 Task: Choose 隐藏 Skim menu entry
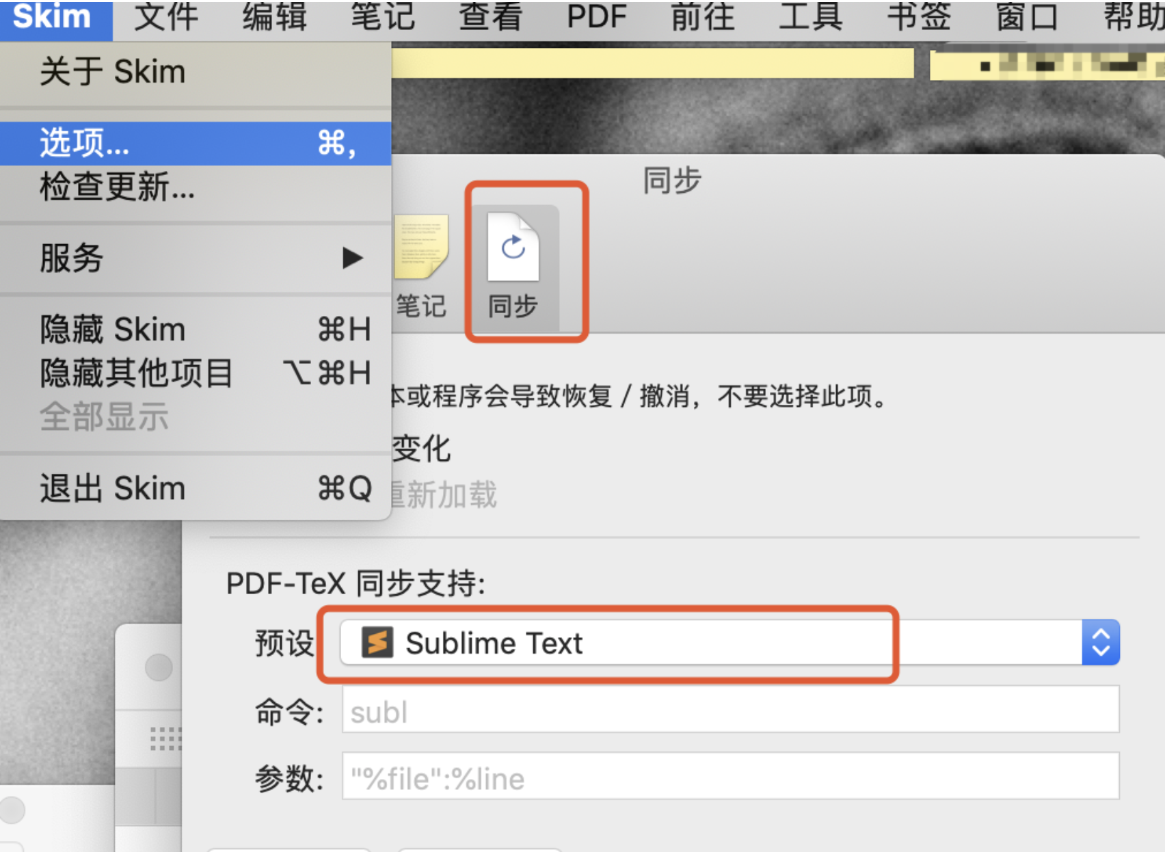[196, 330]
